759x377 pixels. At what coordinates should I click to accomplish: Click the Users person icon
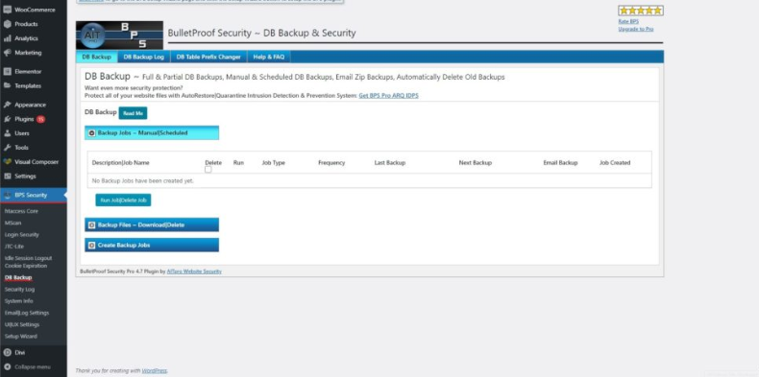(x=8, y=133)
